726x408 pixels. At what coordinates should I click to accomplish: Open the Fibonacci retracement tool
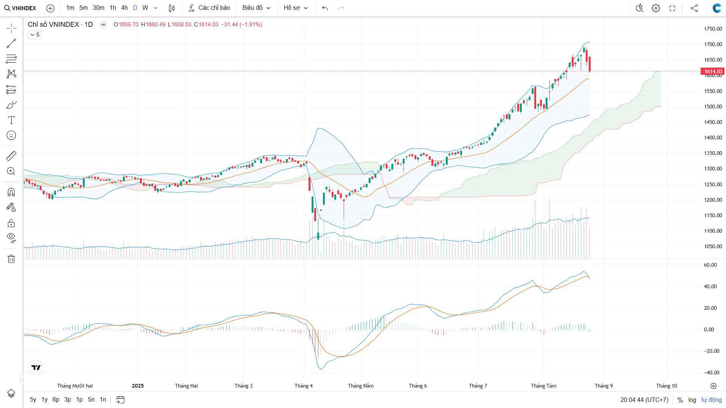click(11, 59)
